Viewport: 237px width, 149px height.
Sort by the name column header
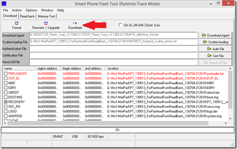click(19, 68)
